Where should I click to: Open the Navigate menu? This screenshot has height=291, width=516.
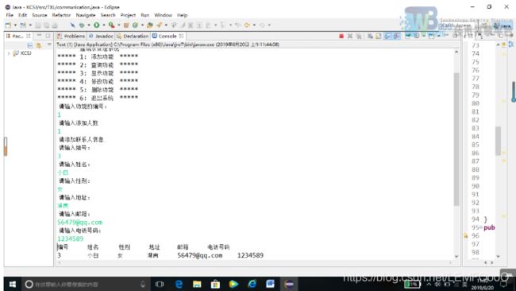[x=86, y=15]
